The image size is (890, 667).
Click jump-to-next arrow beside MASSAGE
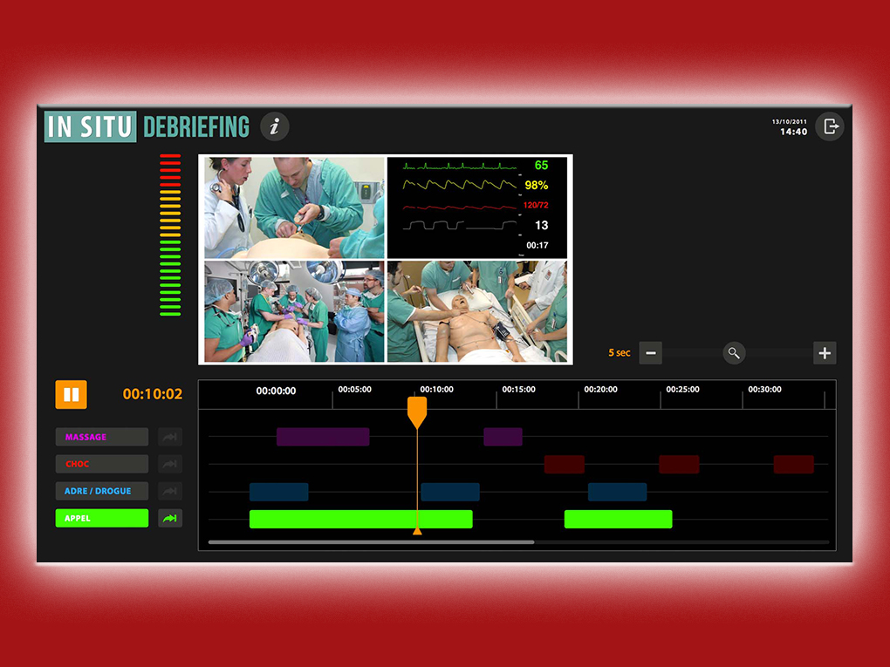coord(170,437)
